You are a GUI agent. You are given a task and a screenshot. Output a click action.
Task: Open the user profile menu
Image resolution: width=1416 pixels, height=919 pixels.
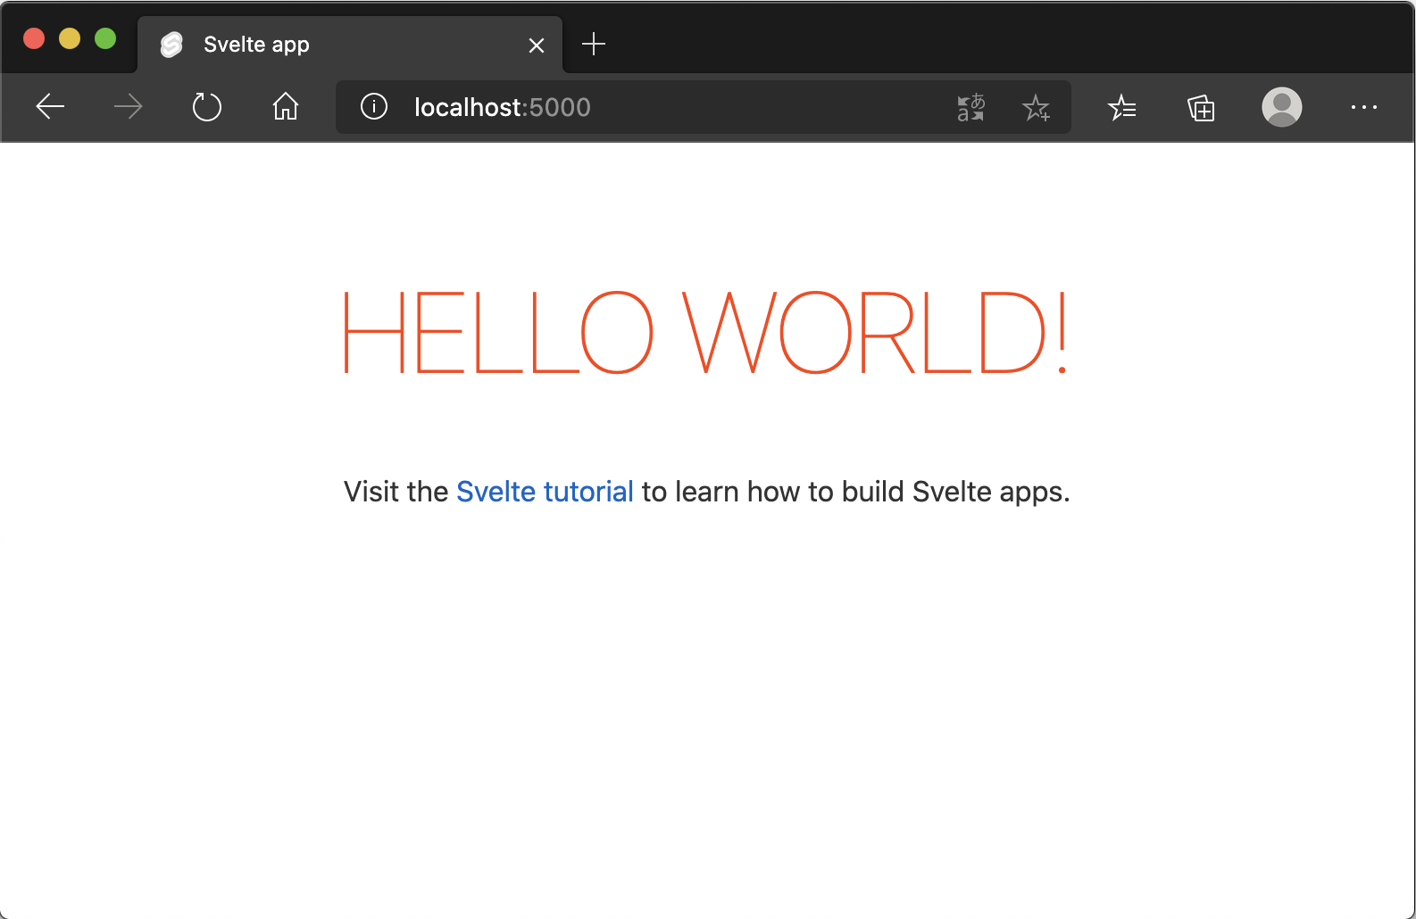(1282, 107)
